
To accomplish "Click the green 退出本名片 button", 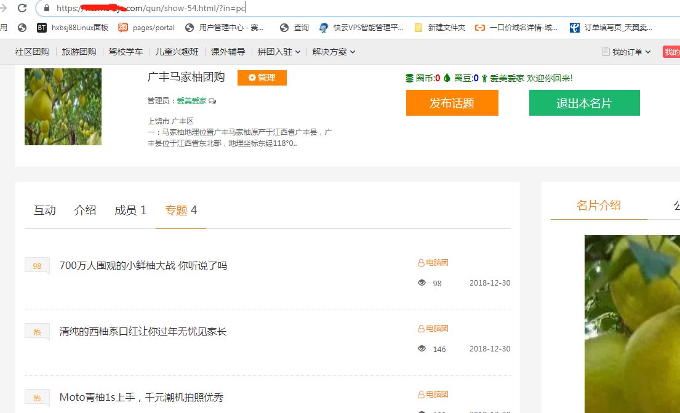I will point(584,103).
